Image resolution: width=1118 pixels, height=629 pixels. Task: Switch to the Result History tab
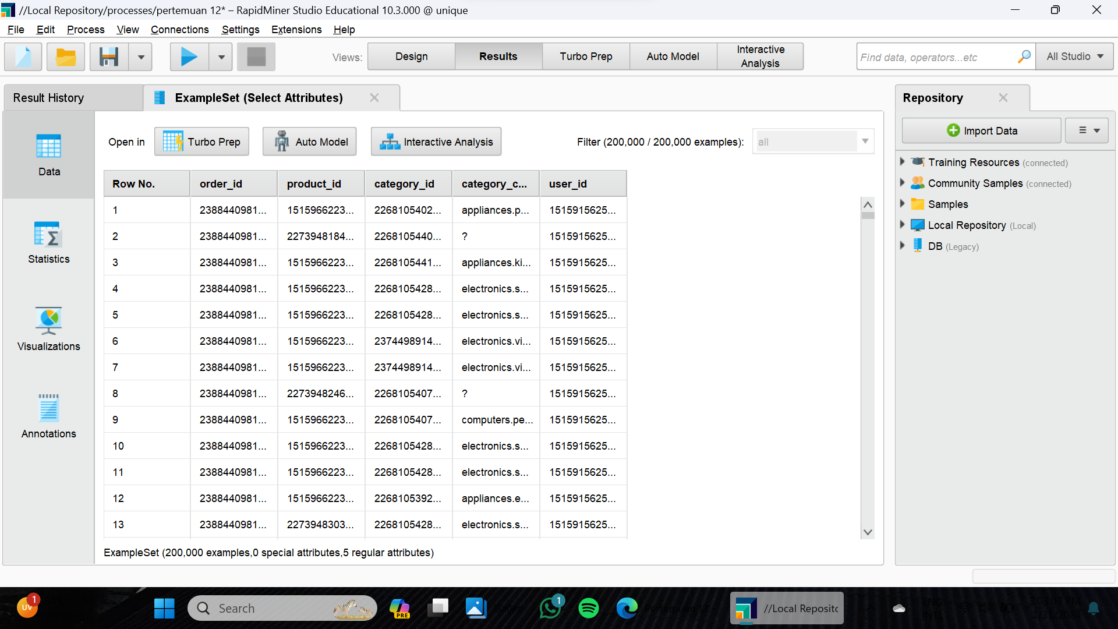pyautogui.click(x=49, y=98)
